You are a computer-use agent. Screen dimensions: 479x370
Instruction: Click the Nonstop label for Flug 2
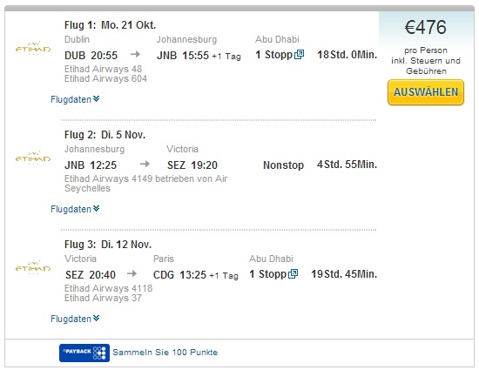coord(284,165)
